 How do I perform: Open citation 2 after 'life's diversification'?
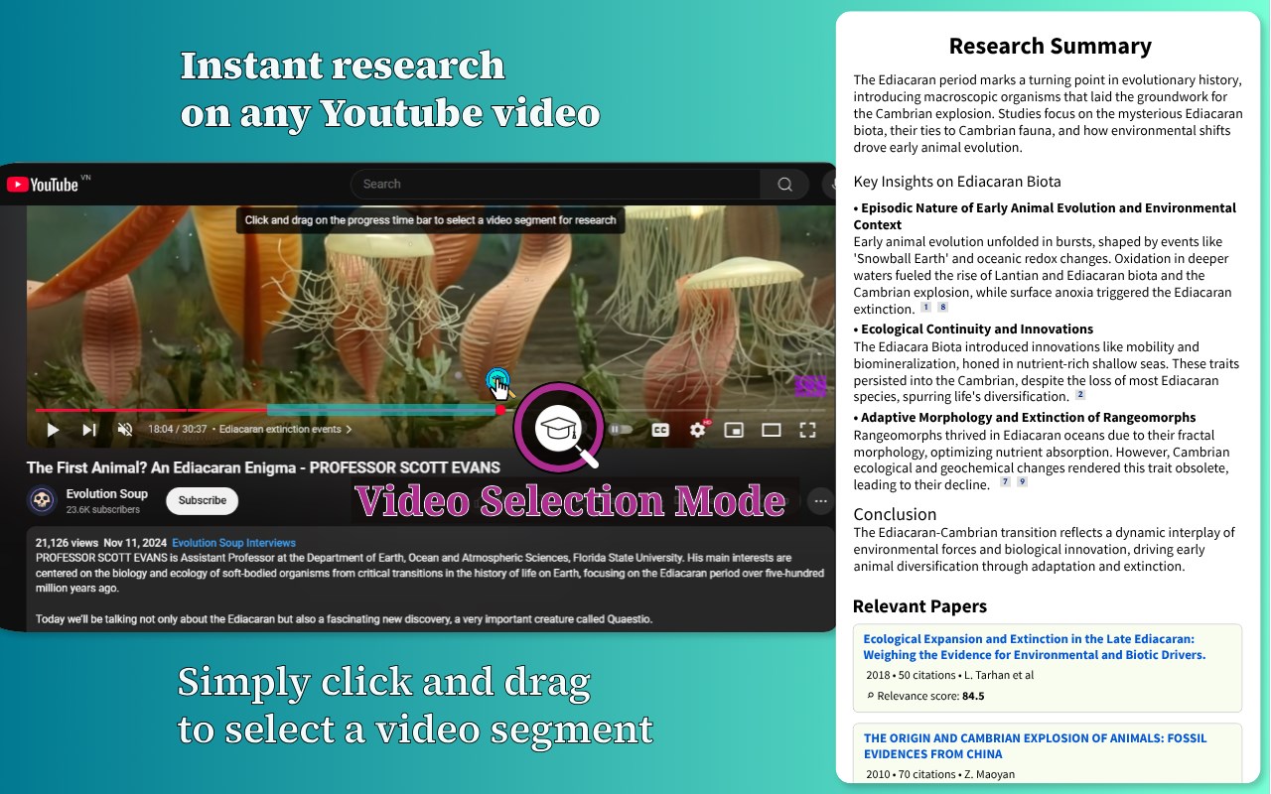[1080, 395]
